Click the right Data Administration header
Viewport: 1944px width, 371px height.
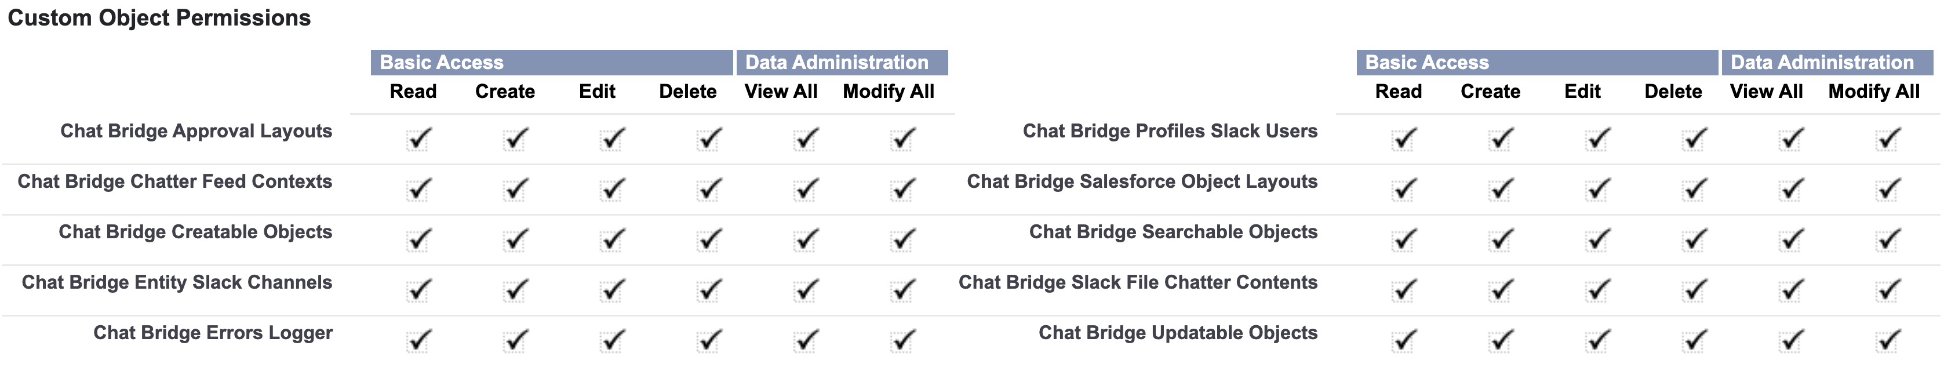[1826, 63]
